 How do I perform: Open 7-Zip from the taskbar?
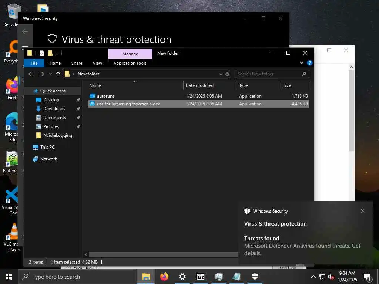(x=200, y=277)
